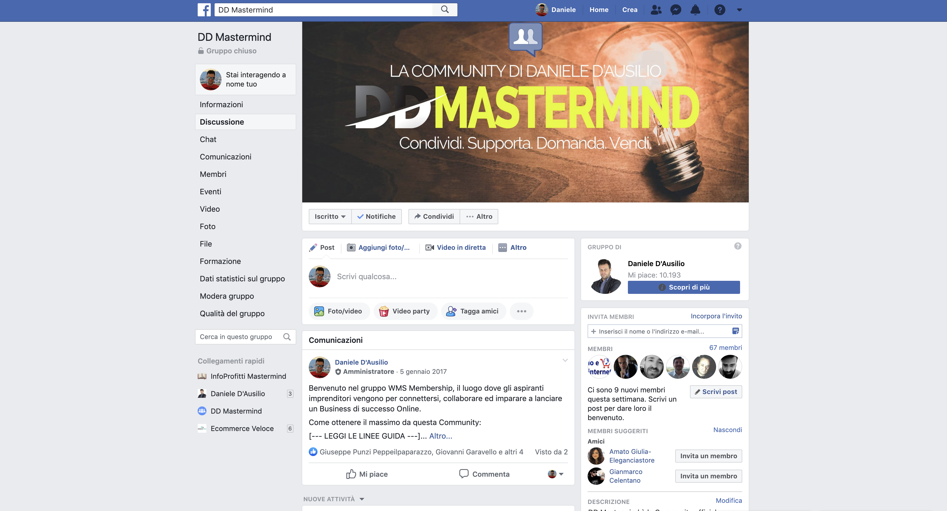Select the Video in diretta tab
947x511 pixels.
pos(456,248)
